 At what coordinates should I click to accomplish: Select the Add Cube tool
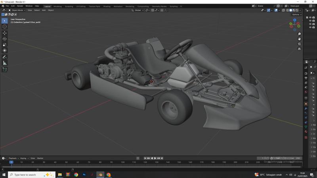click(x=5, y=69)
